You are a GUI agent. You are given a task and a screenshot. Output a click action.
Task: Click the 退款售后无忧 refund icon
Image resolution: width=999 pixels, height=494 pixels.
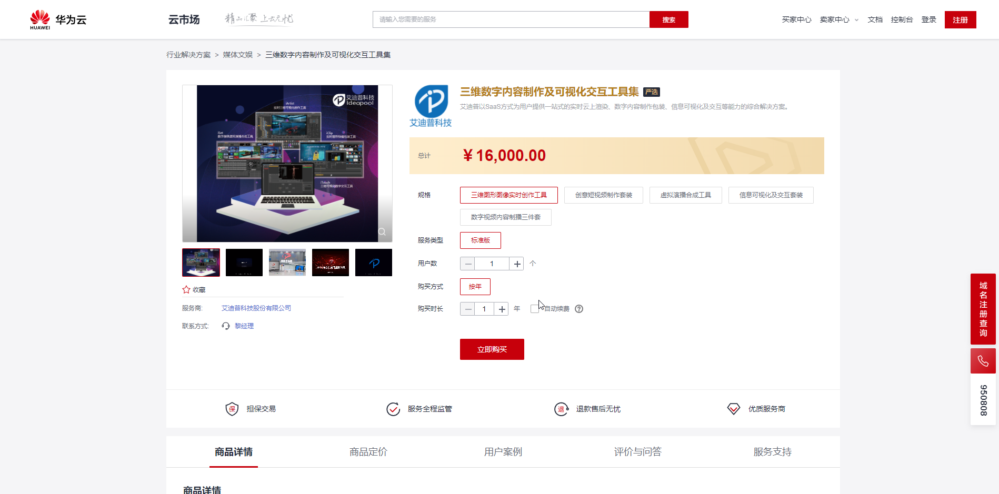tap(562, 409)
